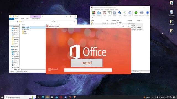Click the Find magnifier icon in WinRAR
Image resolution: width=177 pixels, height=99 pixels.
[120, 13]
